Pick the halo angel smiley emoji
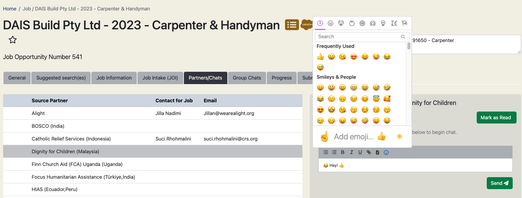Image resolution: width=522 pixels, height=198 pixels. [376, 98]
